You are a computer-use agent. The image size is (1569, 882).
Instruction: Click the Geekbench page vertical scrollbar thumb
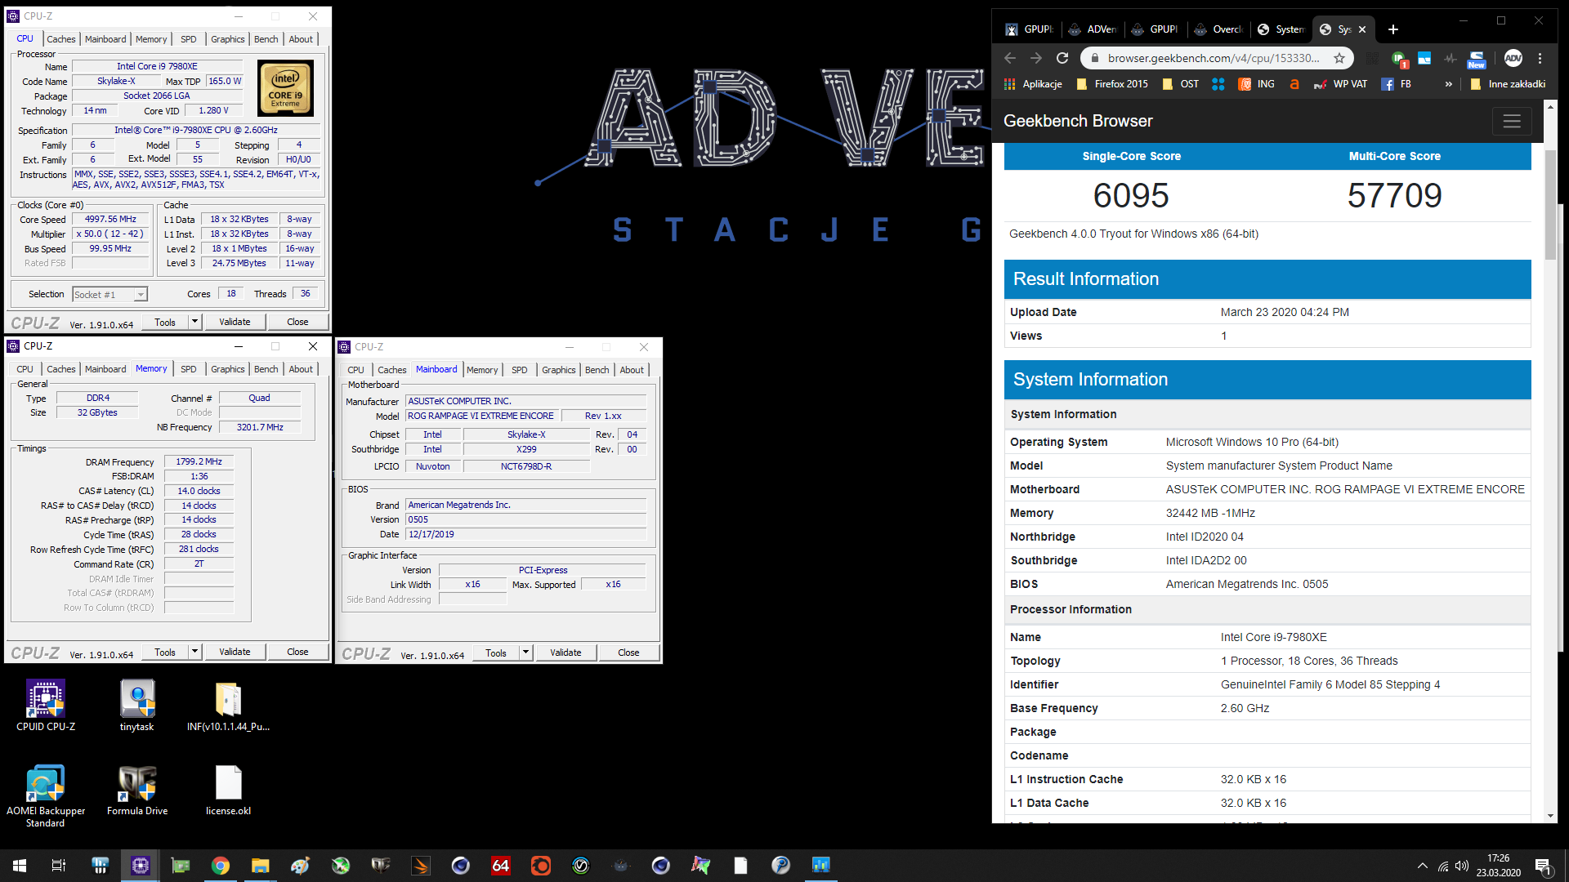(1550, 204)
